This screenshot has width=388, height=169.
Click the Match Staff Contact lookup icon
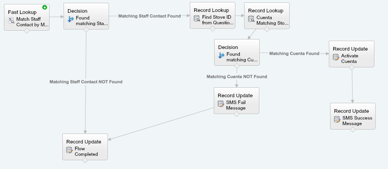click(x=11, y=22)
